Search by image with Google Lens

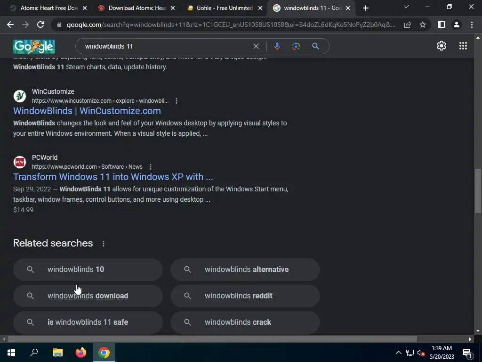[x=296, y=46]
